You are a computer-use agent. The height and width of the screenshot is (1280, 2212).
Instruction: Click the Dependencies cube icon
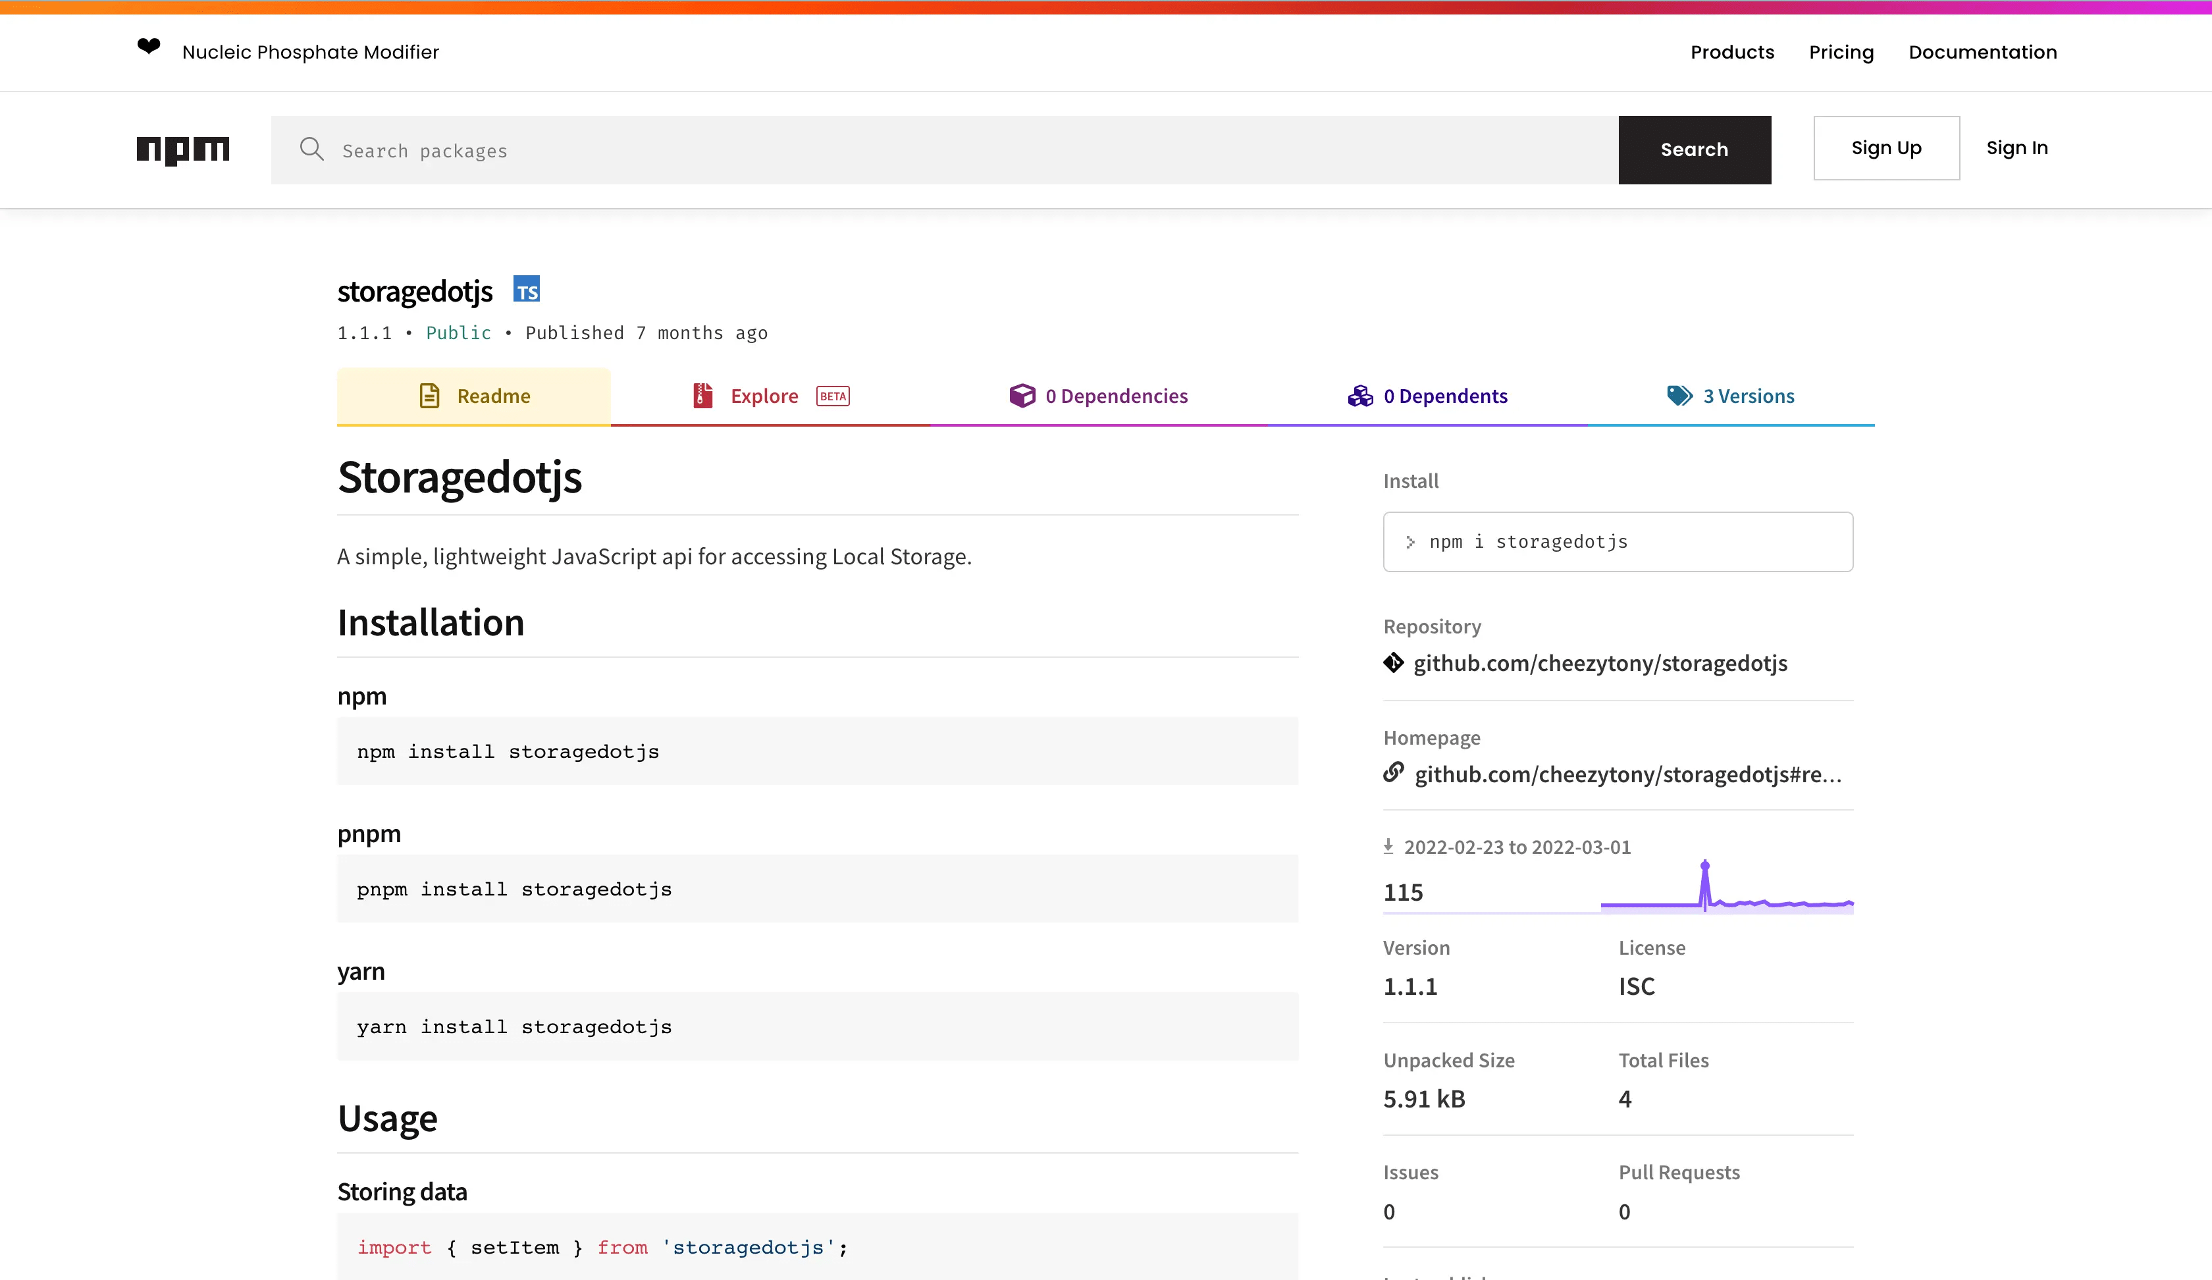pos(1022,396)
